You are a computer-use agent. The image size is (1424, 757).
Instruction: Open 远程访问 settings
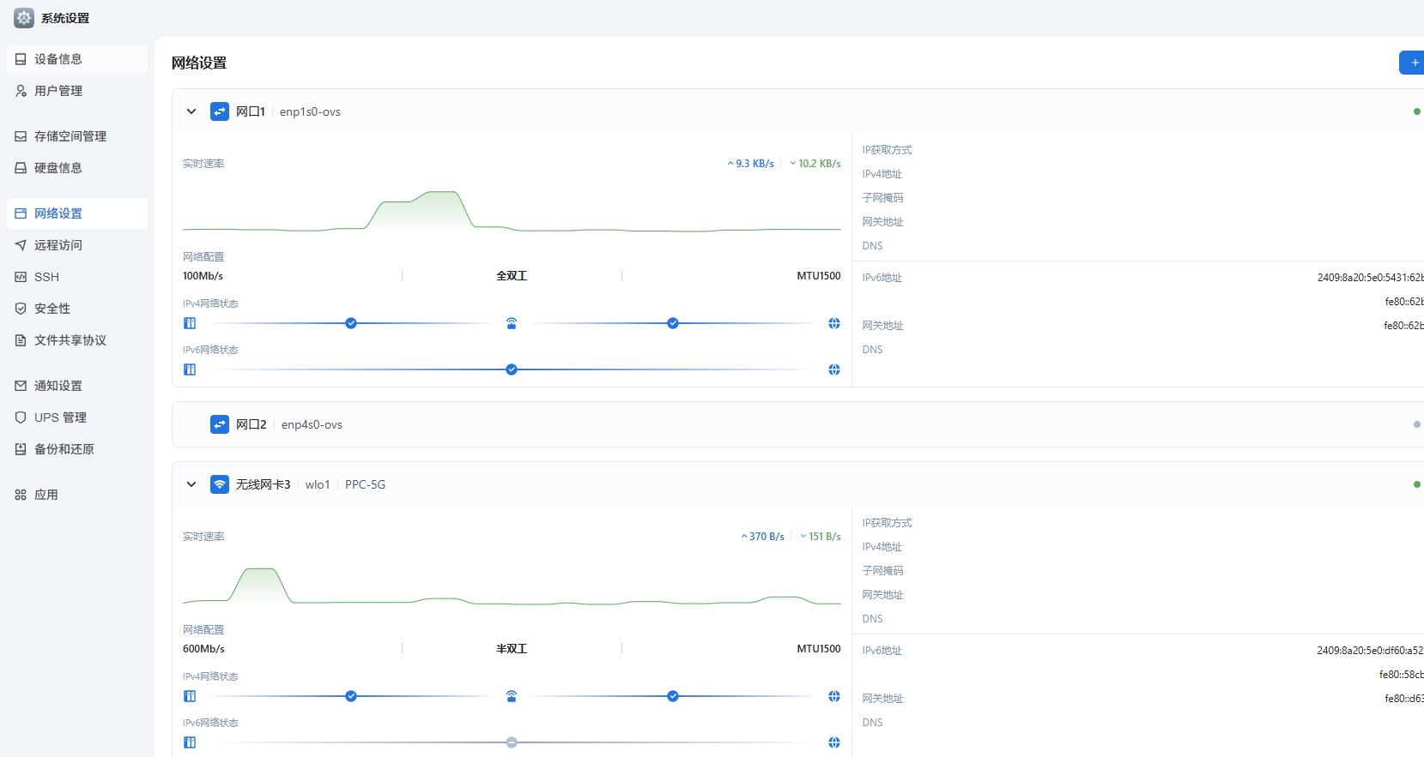(77, 245)
